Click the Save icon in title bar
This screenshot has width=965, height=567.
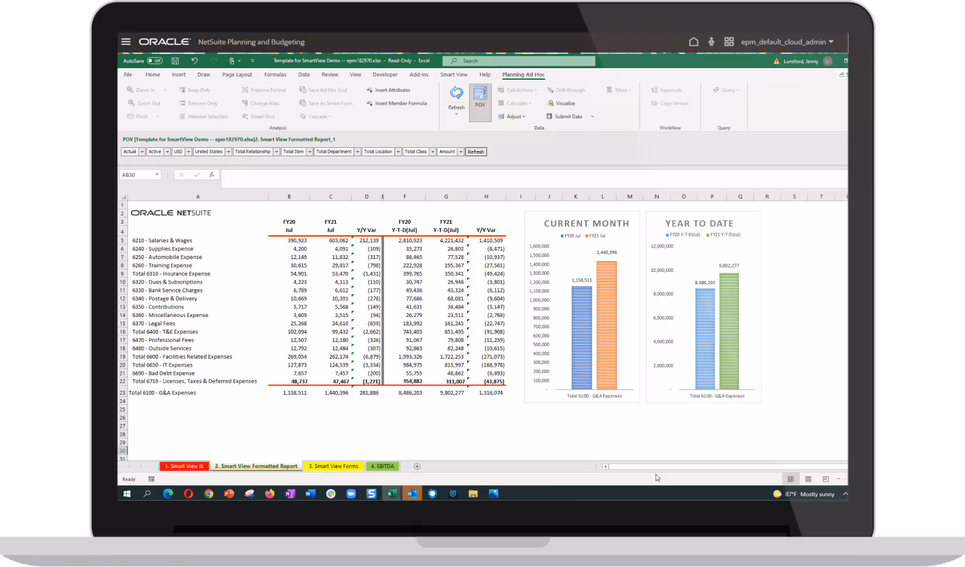(x=175, y=61)
